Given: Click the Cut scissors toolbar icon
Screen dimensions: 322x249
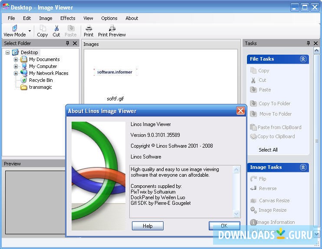Looking at the screenshot, I should point(56,31).
